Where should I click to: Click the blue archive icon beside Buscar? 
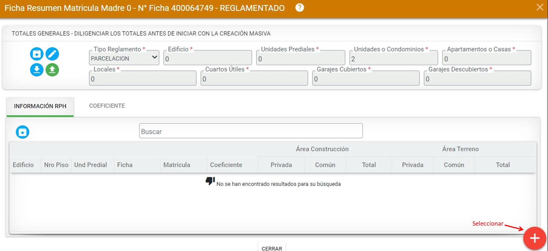[22, 132]
